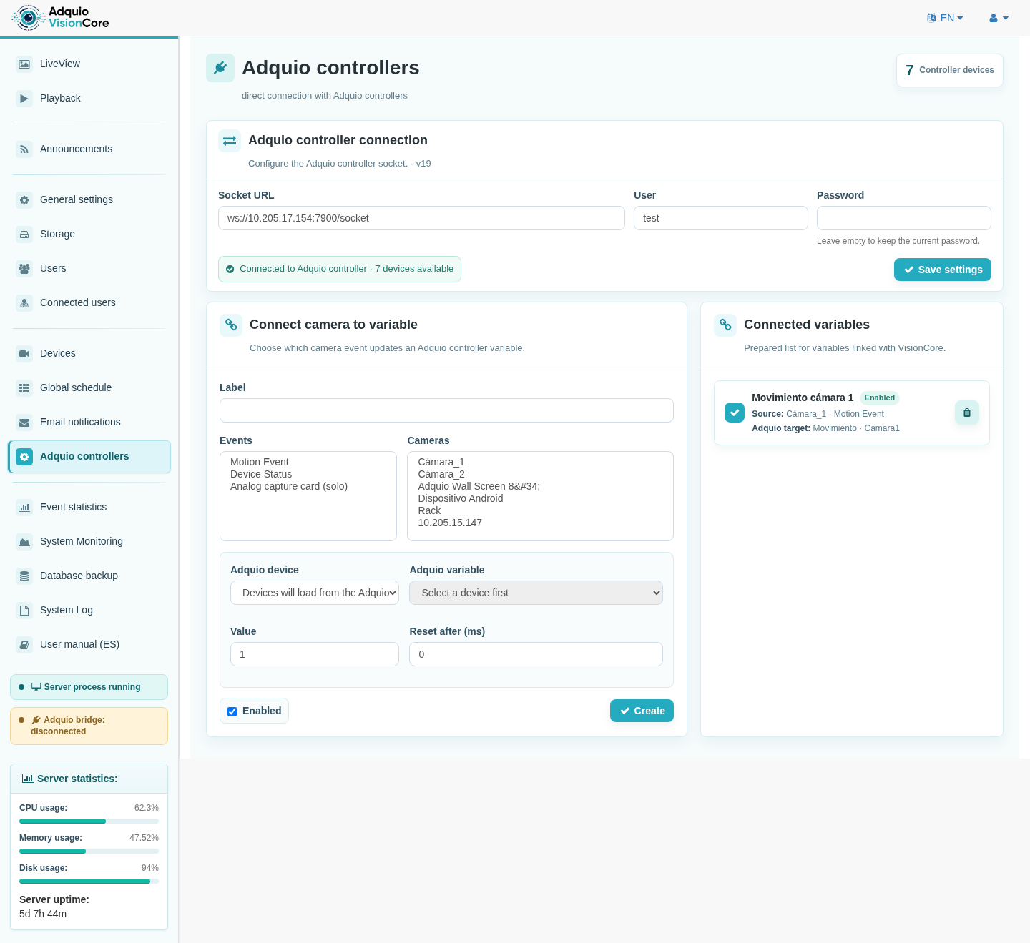Go to Announcements page
Viewport: 1030px width, 943px height.
(x=89, y=149)
